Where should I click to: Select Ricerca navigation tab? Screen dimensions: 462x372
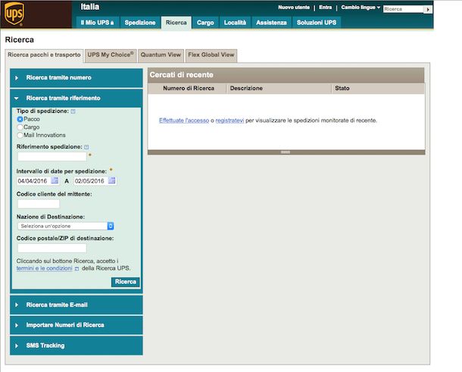[x=176, y=23]
